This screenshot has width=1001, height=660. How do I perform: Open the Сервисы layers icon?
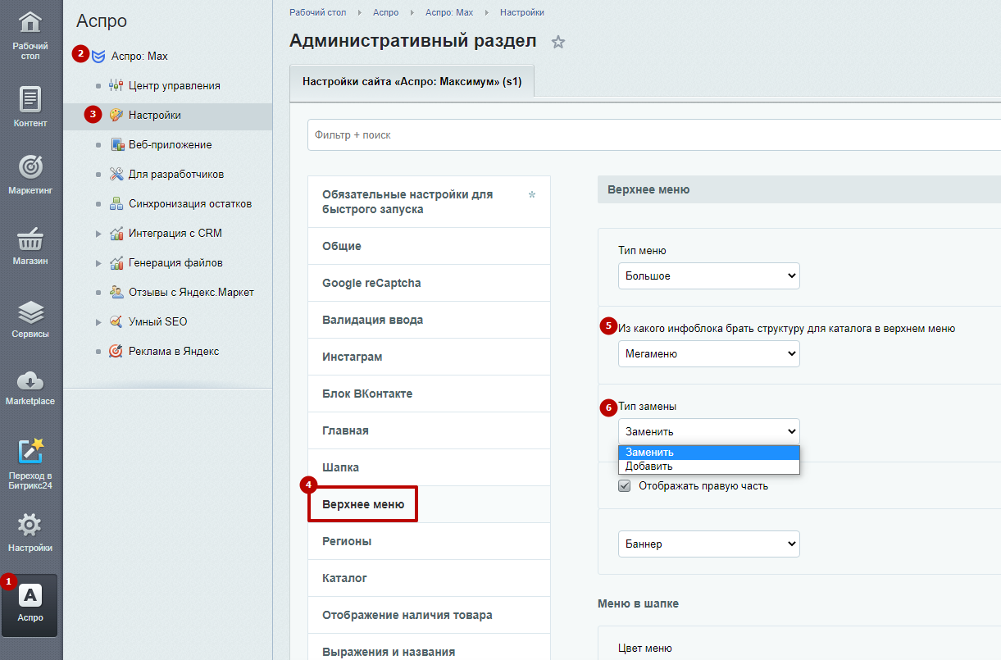(x=30, y=312)
